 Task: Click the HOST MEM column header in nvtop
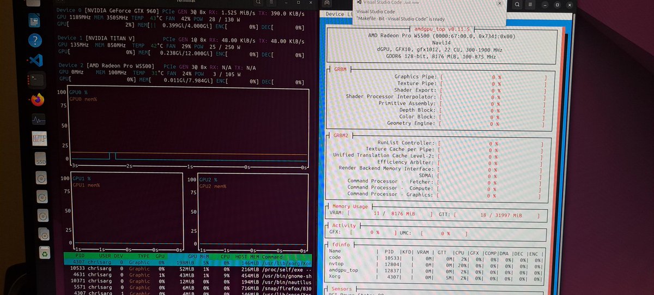coord(247,256)
